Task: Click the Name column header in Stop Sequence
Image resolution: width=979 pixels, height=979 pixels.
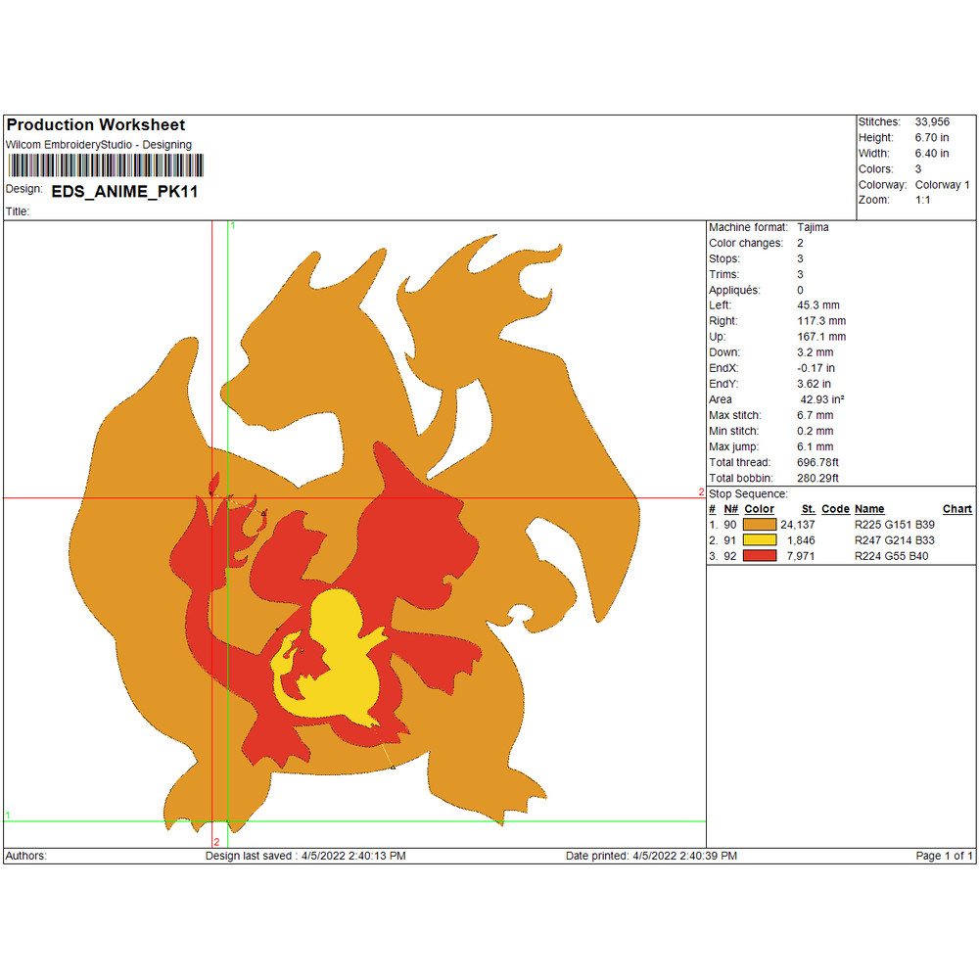Action: tap(869, 509)
